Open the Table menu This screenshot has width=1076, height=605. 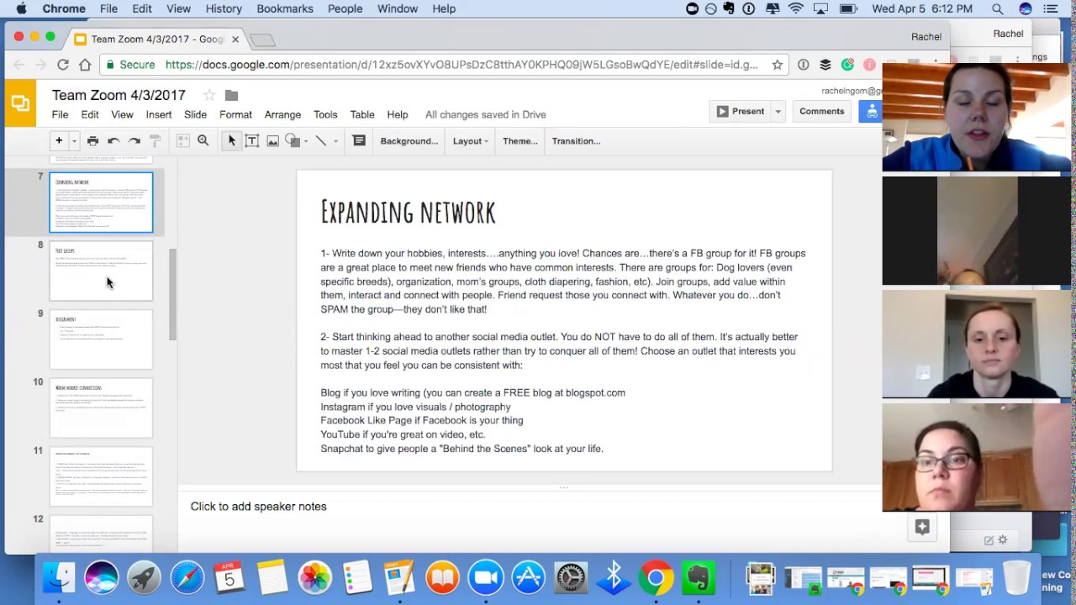click(x=362, y=114)
